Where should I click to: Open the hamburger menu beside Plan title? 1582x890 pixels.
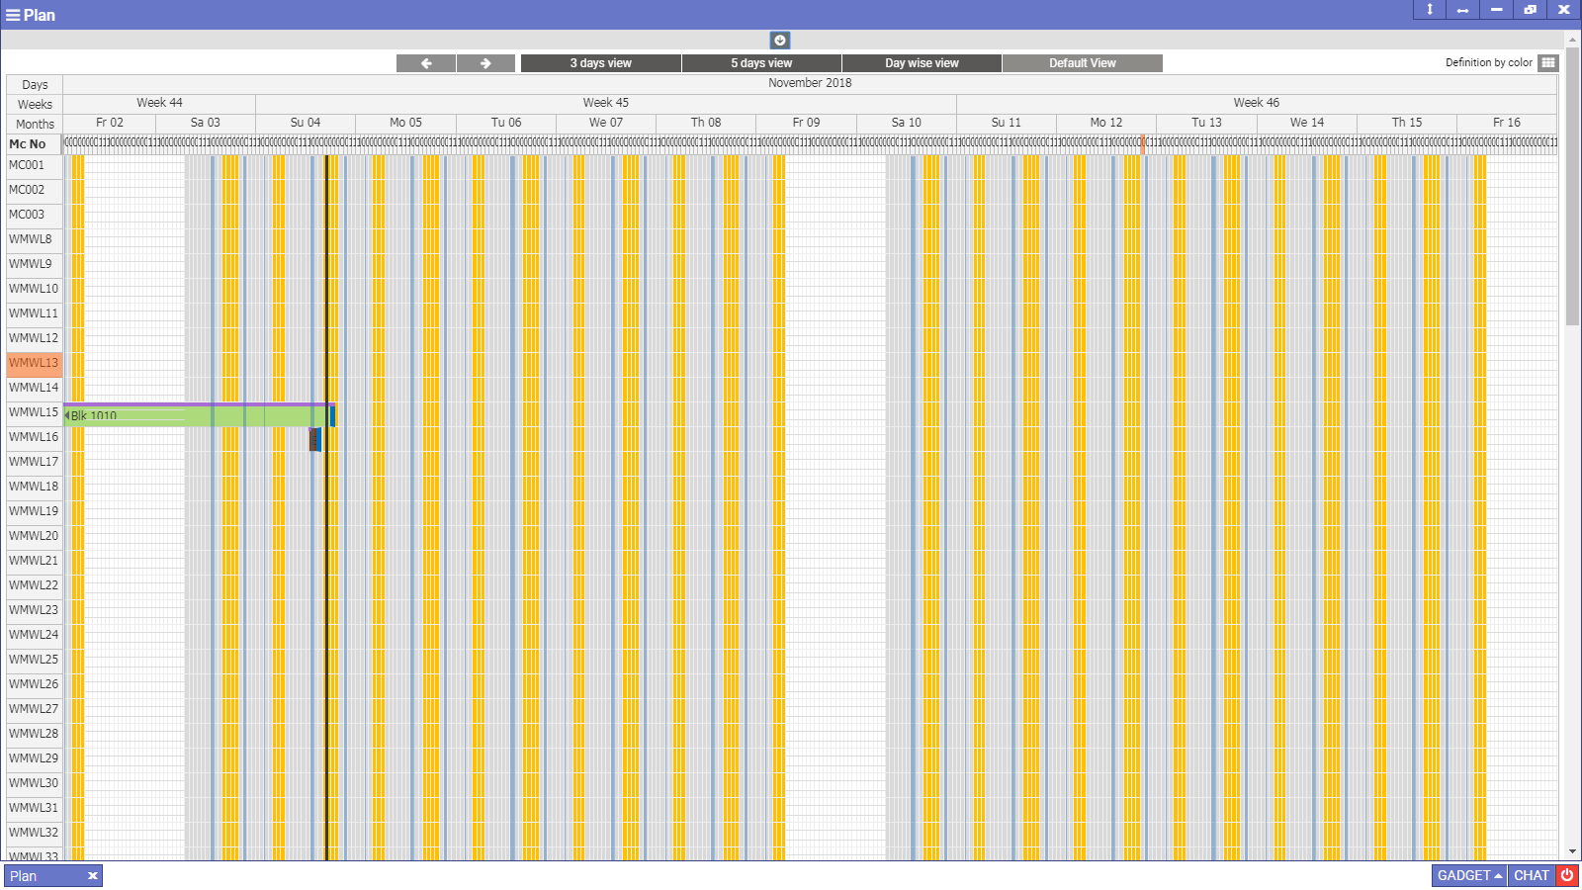(x=13, y=15)
